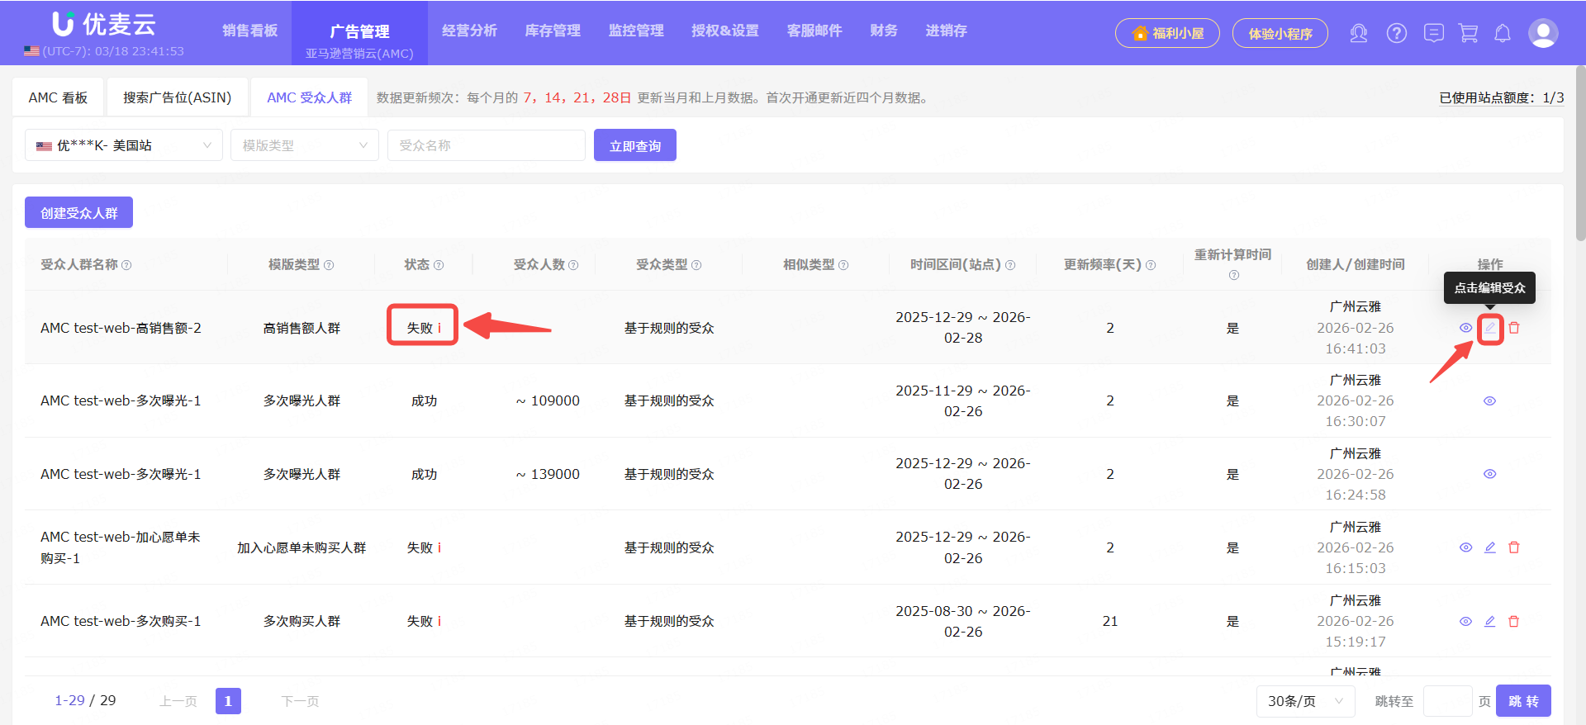Click the ~ 109000 audience count cell
The height and width of the screenshot is (725, 1586).
(548, 400)
